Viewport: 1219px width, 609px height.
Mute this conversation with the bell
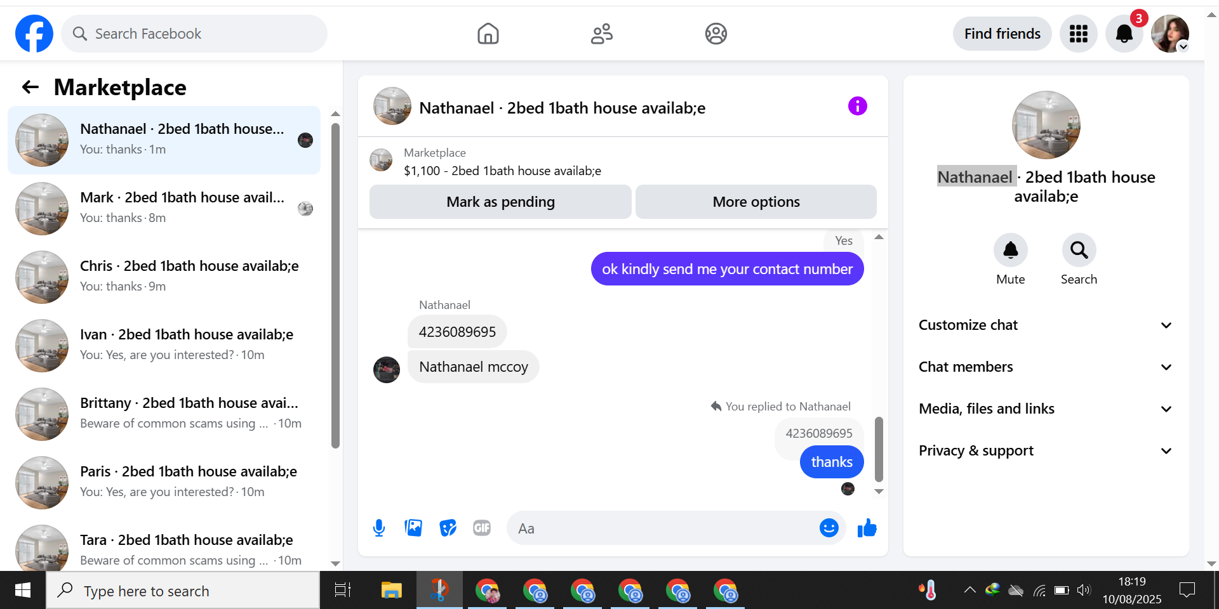point(1010,251)
